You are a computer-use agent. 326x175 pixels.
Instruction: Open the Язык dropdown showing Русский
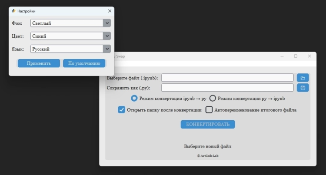pyautogui.click(x=70, y=49)
